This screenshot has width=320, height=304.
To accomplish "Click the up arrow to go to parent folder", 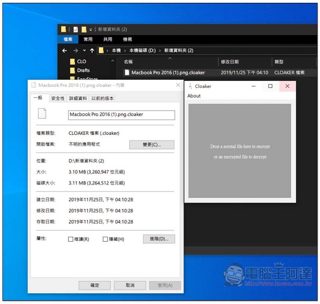I will click(x=92, y=50).
